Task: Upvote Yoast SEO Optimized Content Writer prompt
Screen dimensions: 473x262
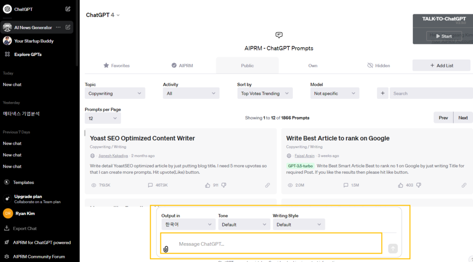Action: click(207, 185)
